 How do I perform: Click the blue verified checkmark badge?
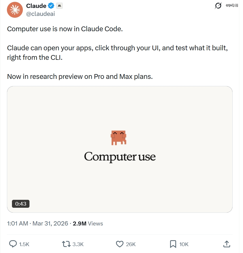click(51, 6)
